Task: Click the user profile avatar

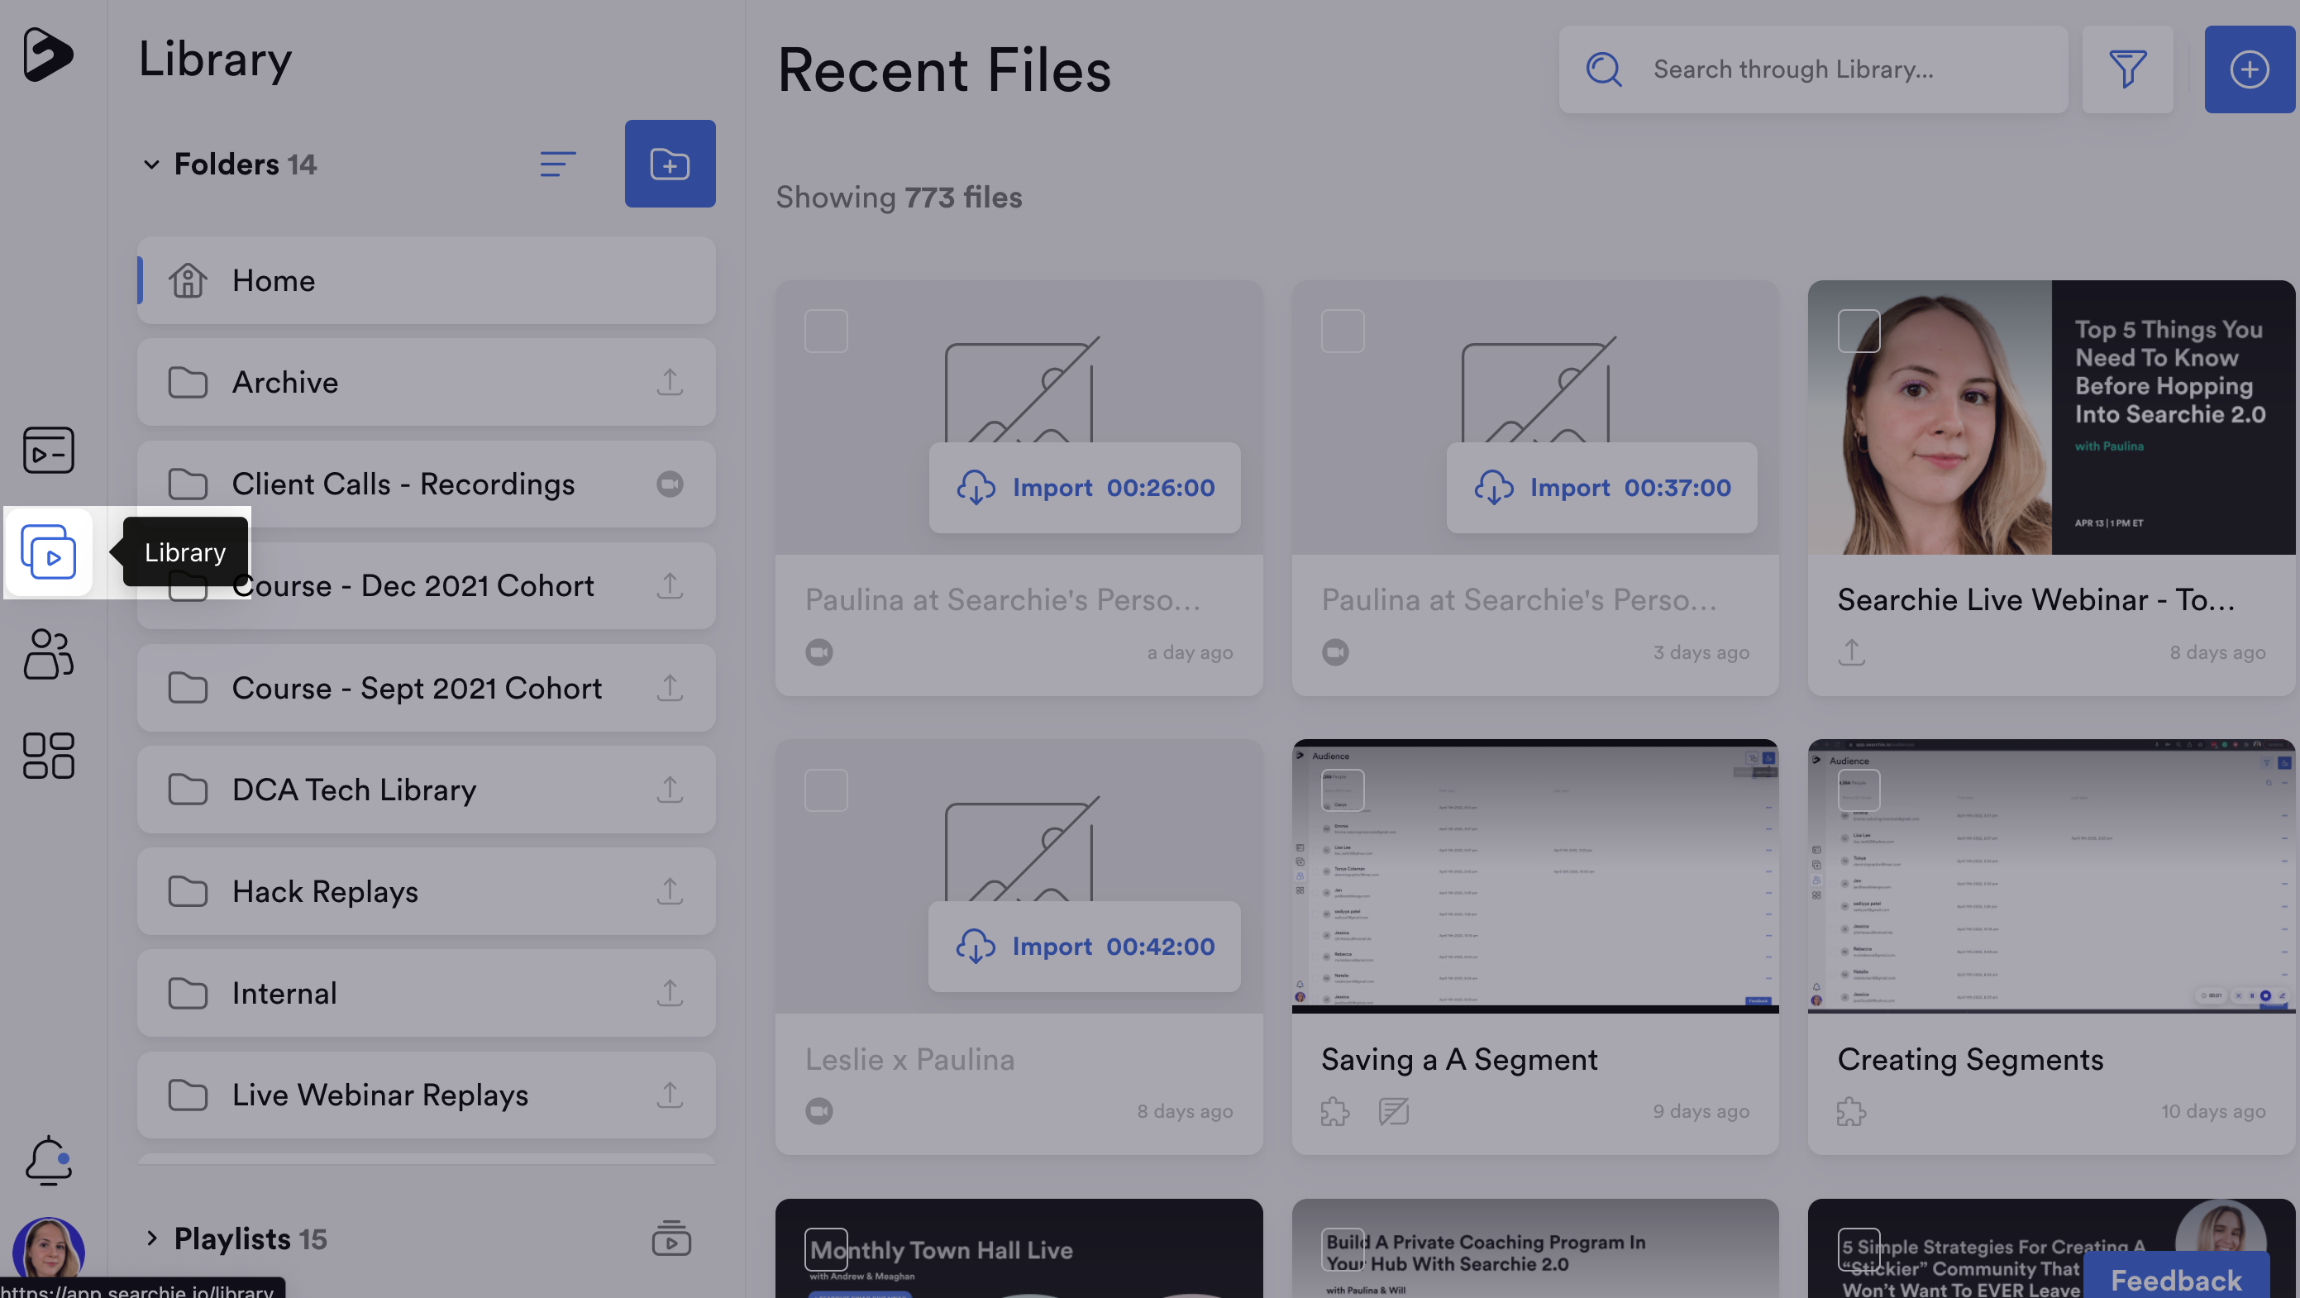Action: (x=48, y=1253)
